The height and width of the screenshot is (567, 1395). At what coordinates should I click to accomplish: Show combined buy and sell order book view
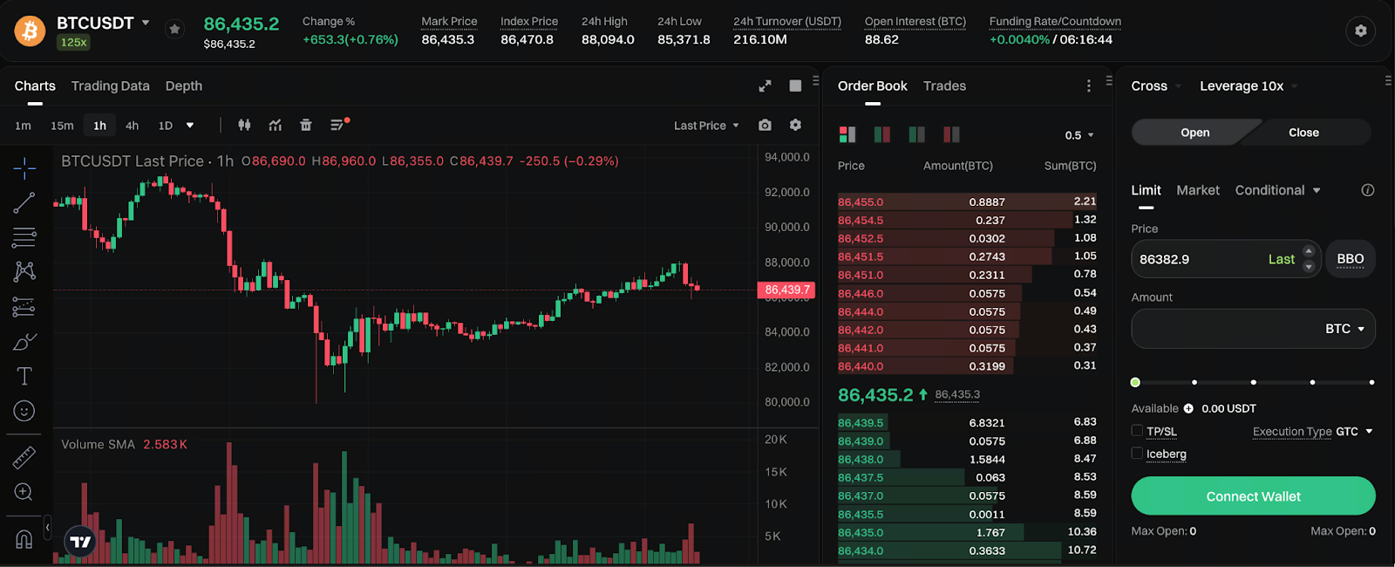(847, 134)
